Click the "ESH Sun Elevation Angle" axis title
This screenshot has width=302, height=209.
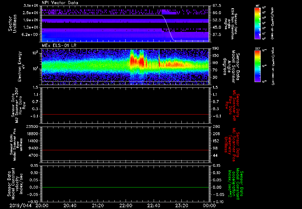231,24
